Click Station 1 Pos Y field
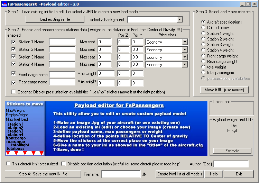The image size is (259, 183). point(137,42)
